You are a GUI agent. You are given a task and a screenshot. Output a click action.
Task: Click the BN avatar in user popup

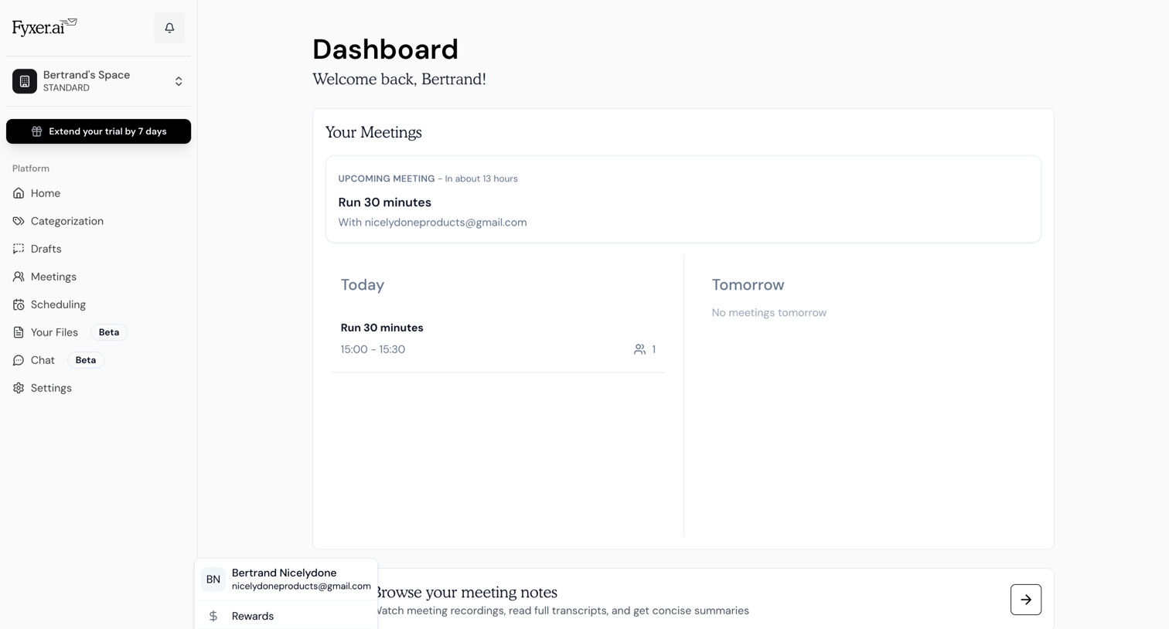click(213, 580)
